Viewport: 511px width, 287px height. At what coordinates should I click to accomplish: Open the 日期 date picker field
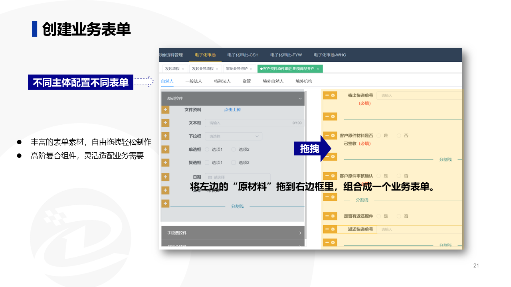238,177
